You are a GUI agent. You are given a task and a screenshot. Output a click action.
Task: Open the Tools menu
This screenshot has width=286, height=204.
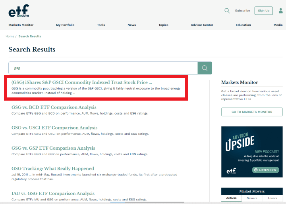pyautogui.click(x=101, y=25)
